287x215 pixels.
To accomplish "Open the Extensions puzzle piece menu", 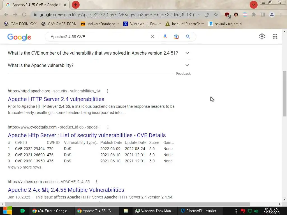I will click(254, 15).
